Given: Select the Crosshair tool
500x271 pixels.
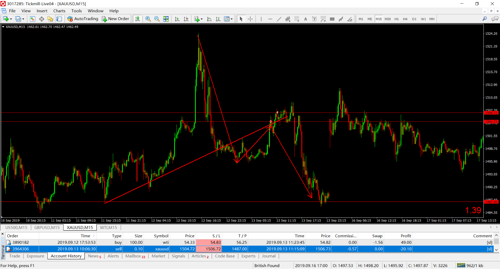Looking at the screenshot, I should 250,19.
